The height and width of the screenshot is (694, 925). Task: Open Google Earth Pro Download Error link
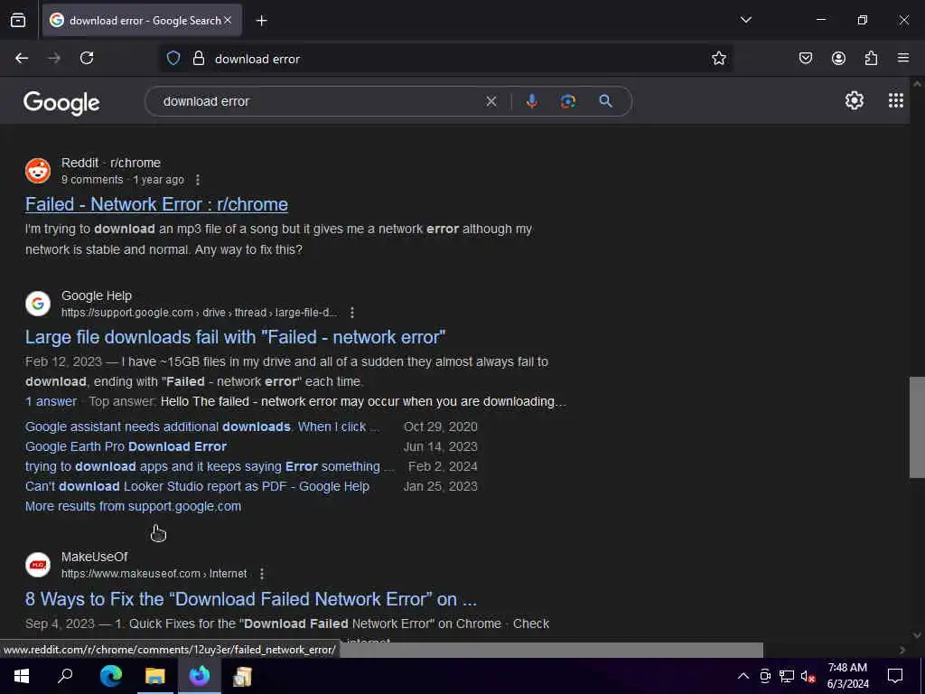point(126,446)
